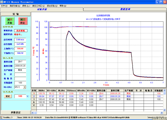Click the app icon in title bar
Viewport: 167px width, 120px height.
(2, 2)
